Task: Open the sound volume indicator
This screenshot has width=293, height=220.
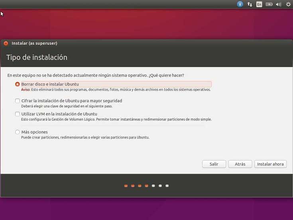Action: point(278,4)
